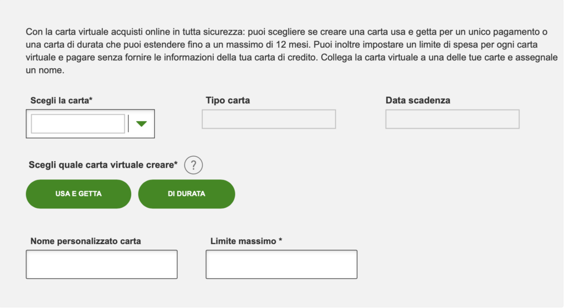
Task: Click the 'Tipo carta' label
Action: (x=227, y=101)
